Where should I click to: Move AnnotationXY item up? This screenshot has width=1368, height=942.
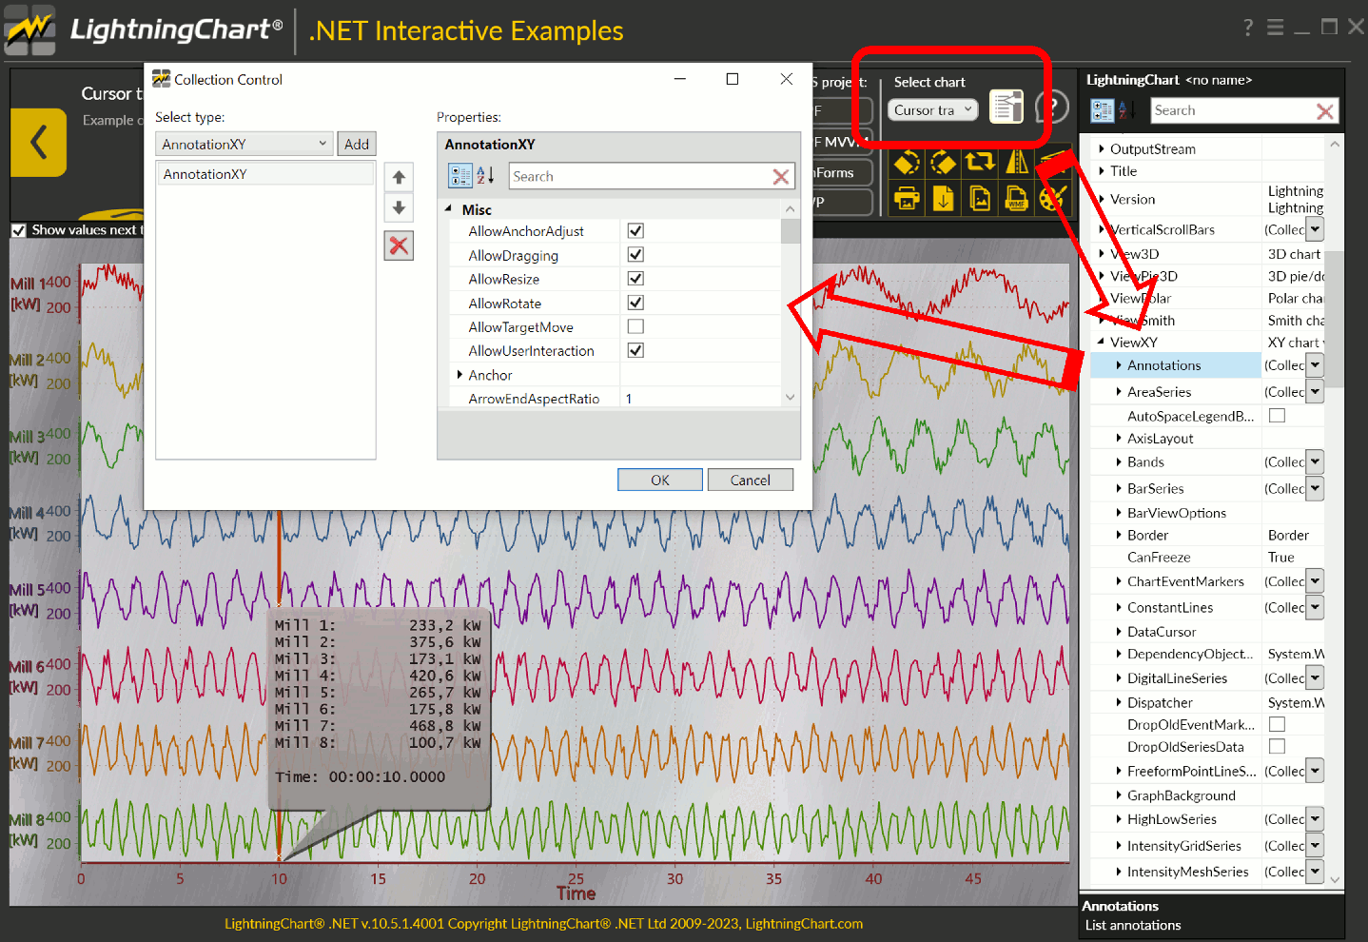click(399, 177)
